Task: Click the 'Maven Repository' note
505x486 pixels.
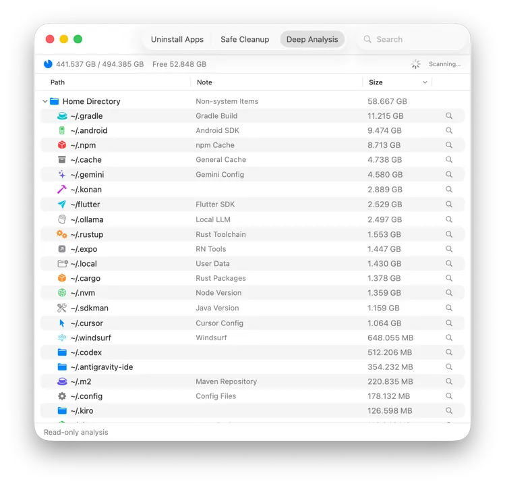Action: 226,381
